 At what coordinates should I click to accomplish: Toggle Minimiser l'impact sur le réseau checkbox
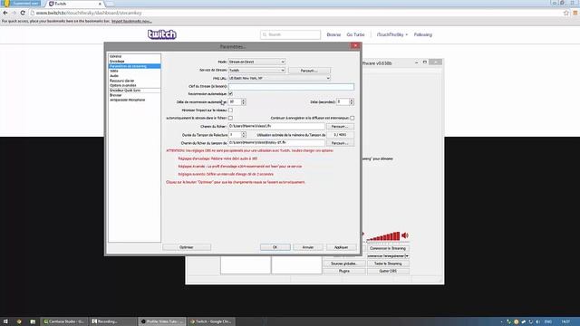pos(230,110)
